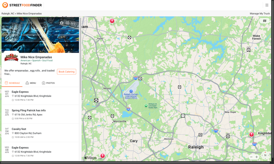
Task: Open the hamburger menu in the header
Action: click(267, 5)
